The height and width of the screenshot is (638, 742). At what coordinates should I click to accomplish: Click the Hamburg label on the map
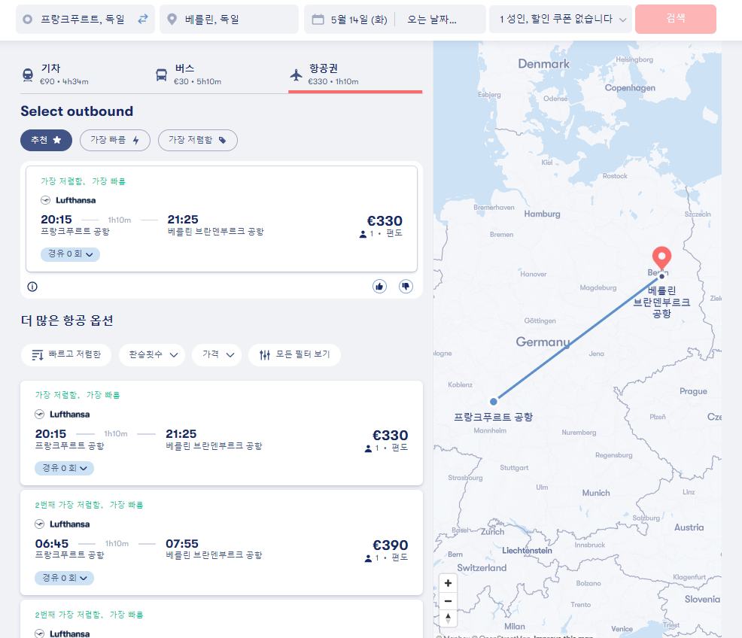pos(543,214)
